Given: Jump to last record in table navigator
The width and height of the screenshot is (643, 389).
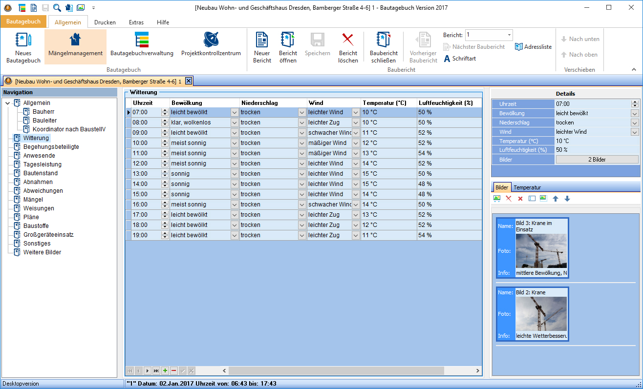Looking at the screenshot, I should pyautogui.click(x=156, y=371).
